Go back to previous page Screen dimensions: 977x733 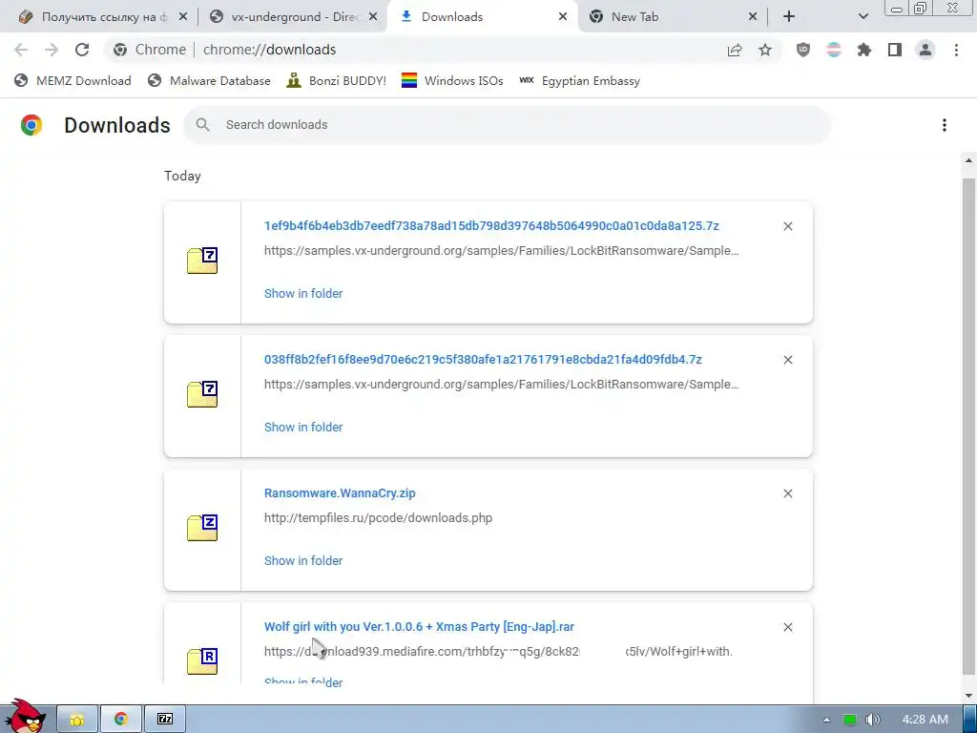pyautogui.click(x=21, y=50)
